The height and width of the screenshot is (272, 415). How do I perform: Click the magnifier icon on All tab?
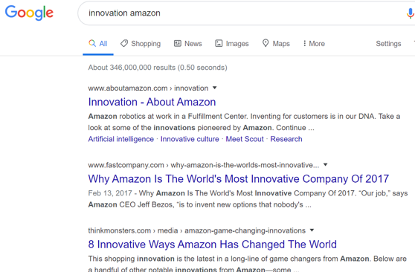coord(92,43)
